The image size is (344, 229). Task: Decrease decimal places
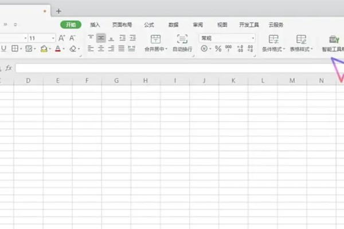250,49
